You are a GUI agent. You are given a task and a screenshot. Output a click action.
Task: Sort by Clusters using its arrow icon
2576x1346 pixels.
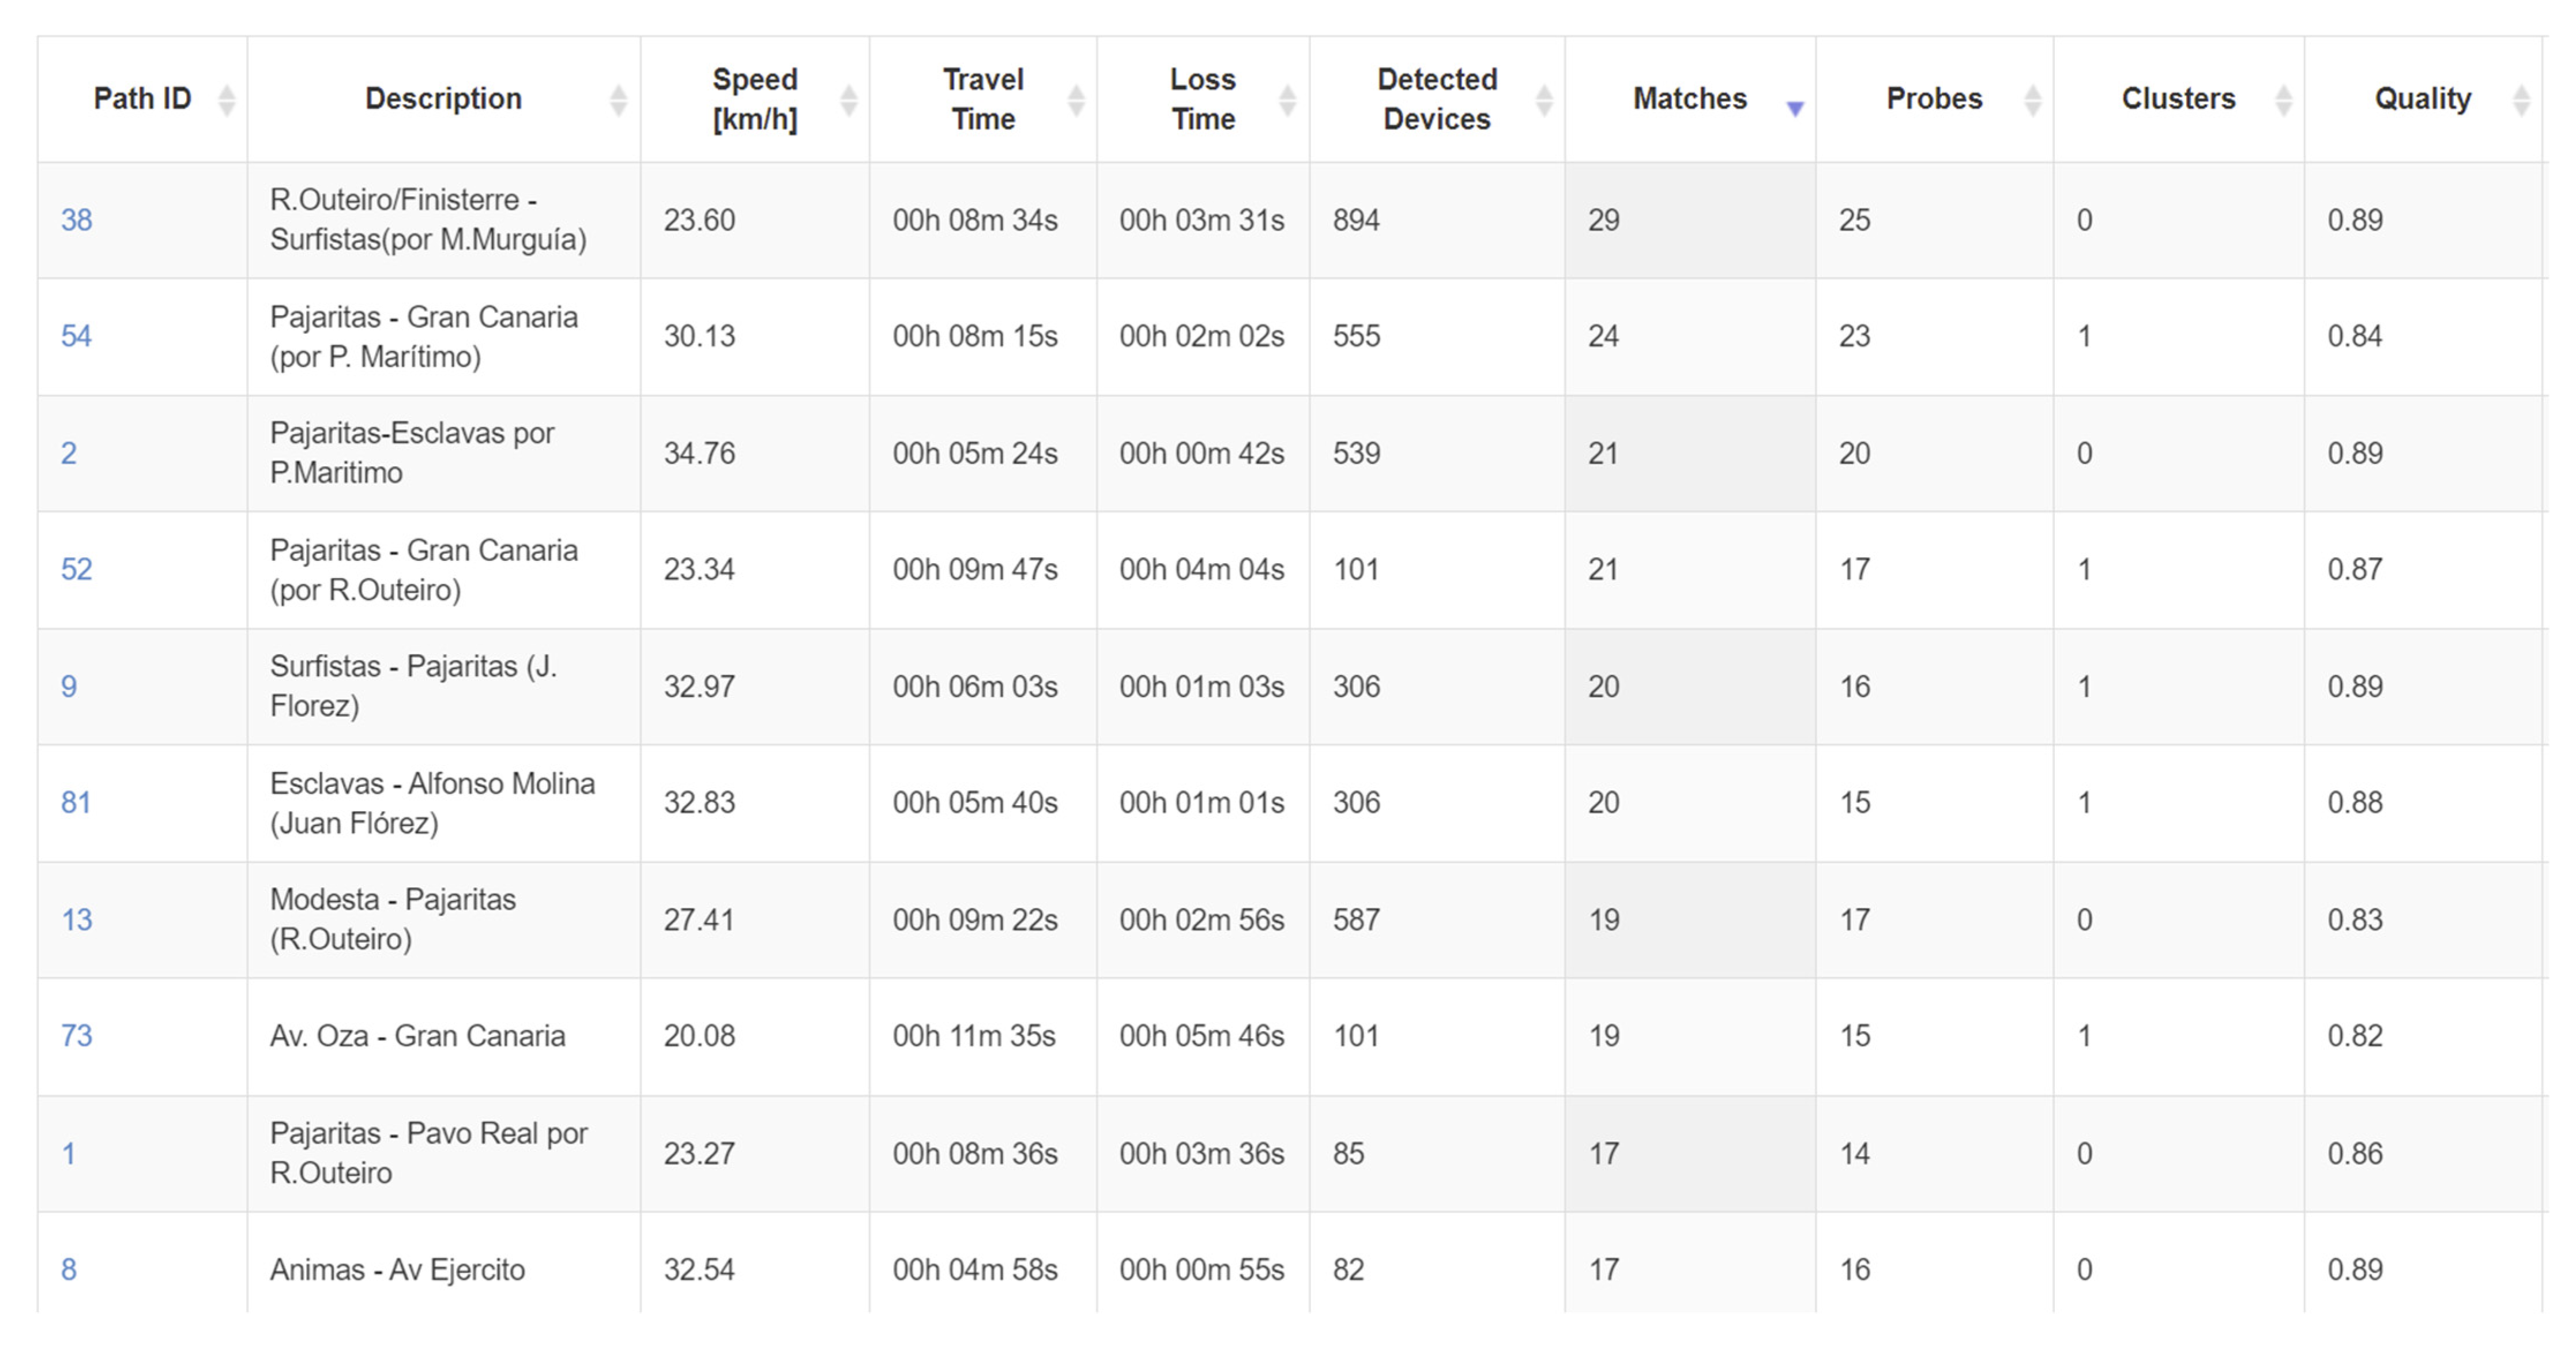(2283, 100)
